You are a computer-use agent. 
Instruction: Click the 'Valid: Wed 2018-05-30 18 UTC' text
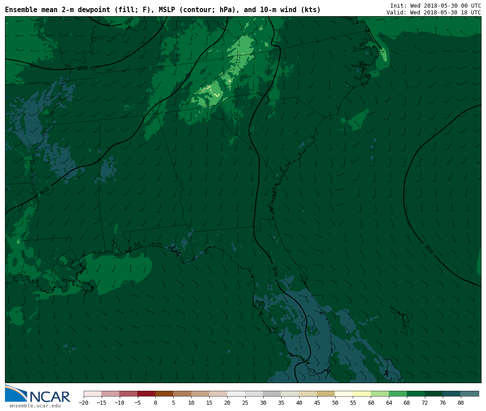[434, 13]
